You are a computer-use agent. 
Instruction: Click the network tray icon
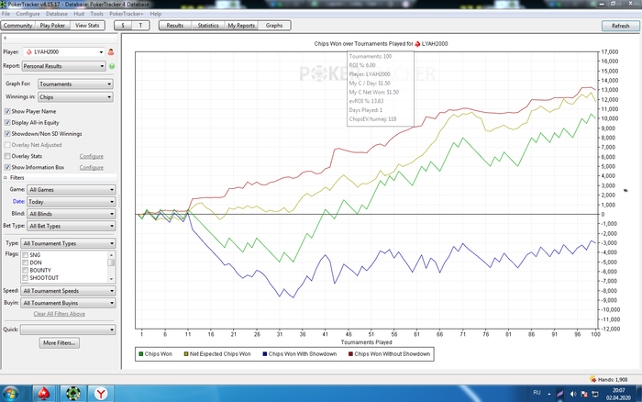click(595, 394)
